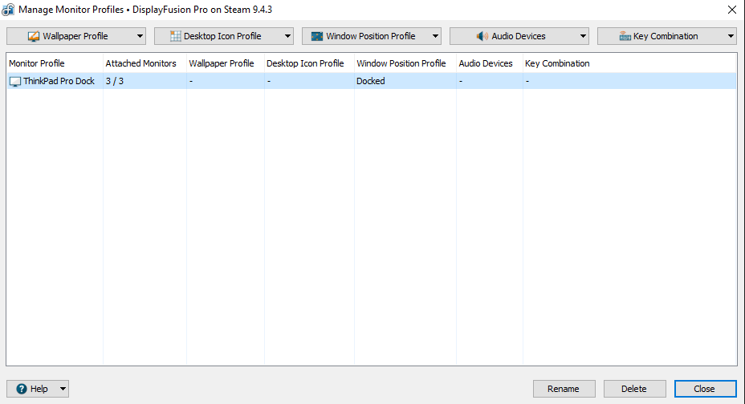Click the Audio Devices speaker icon
Viewport: 745px width, 404px height.
[x=482, y=36]
